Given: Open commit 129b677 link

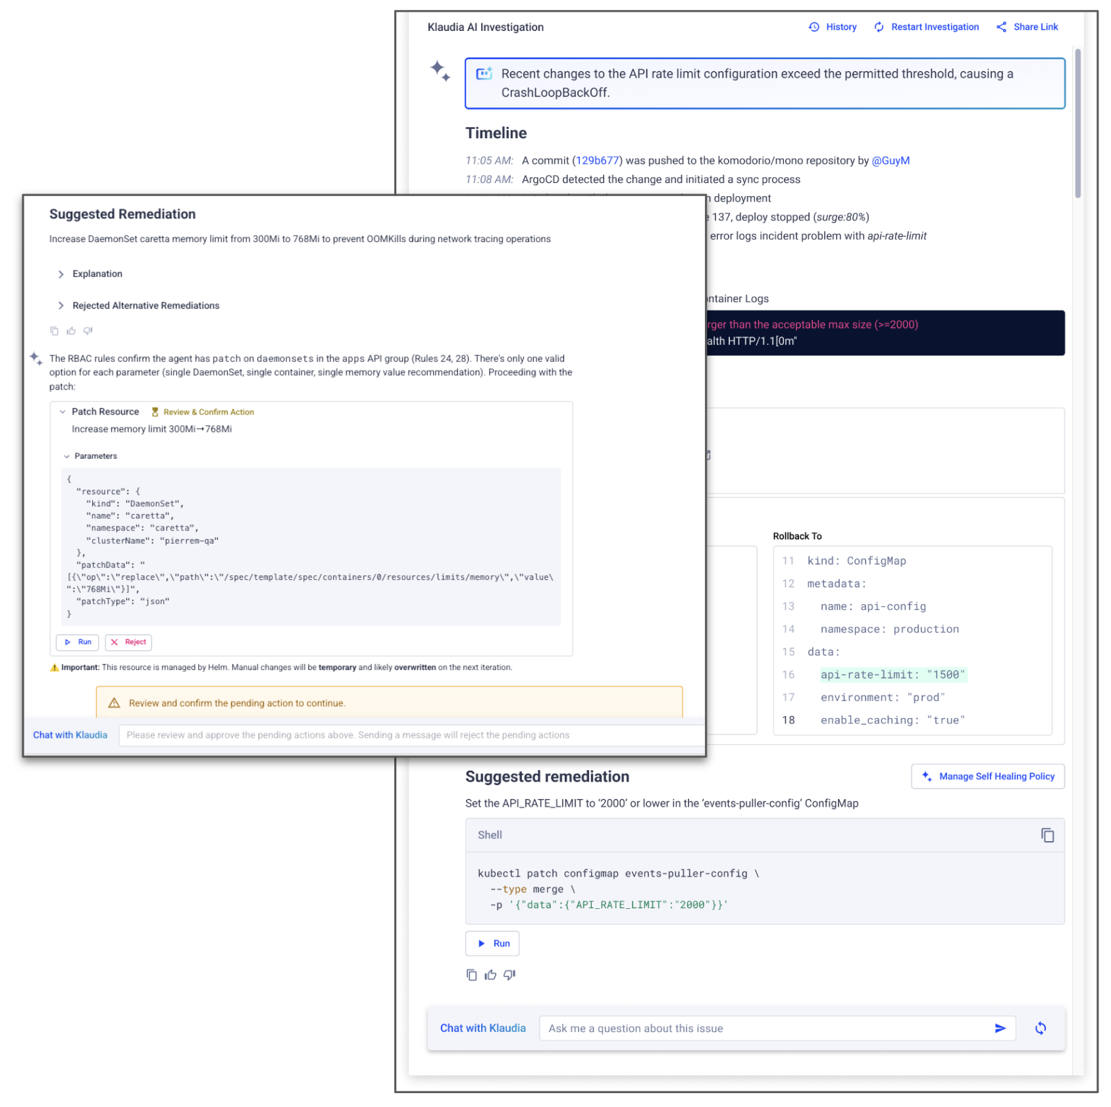Looking at the screenshot, I should coord(597,161).
